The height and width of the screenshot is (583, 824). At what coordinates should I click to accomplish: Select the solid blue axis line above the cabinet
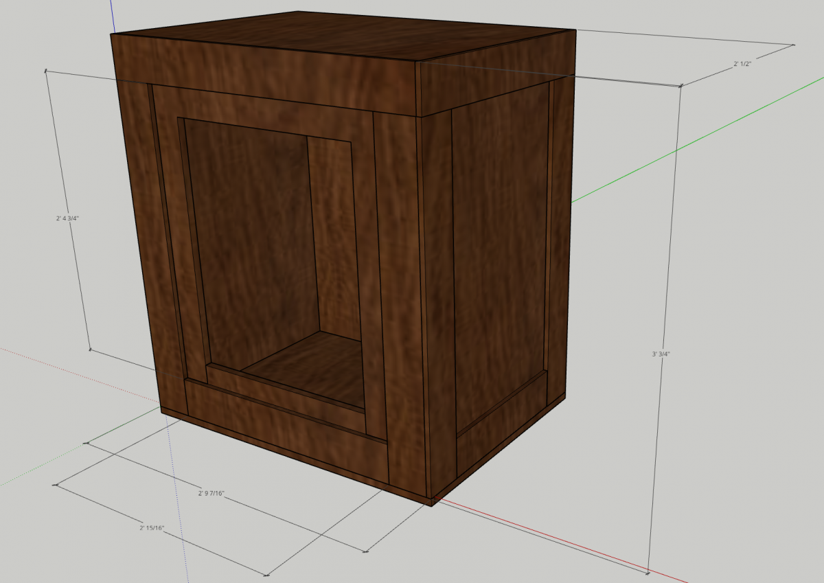coord(111,16)
